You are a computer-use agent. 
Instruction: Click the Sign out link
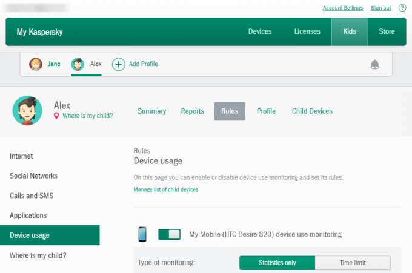click(x=380, y=8)
